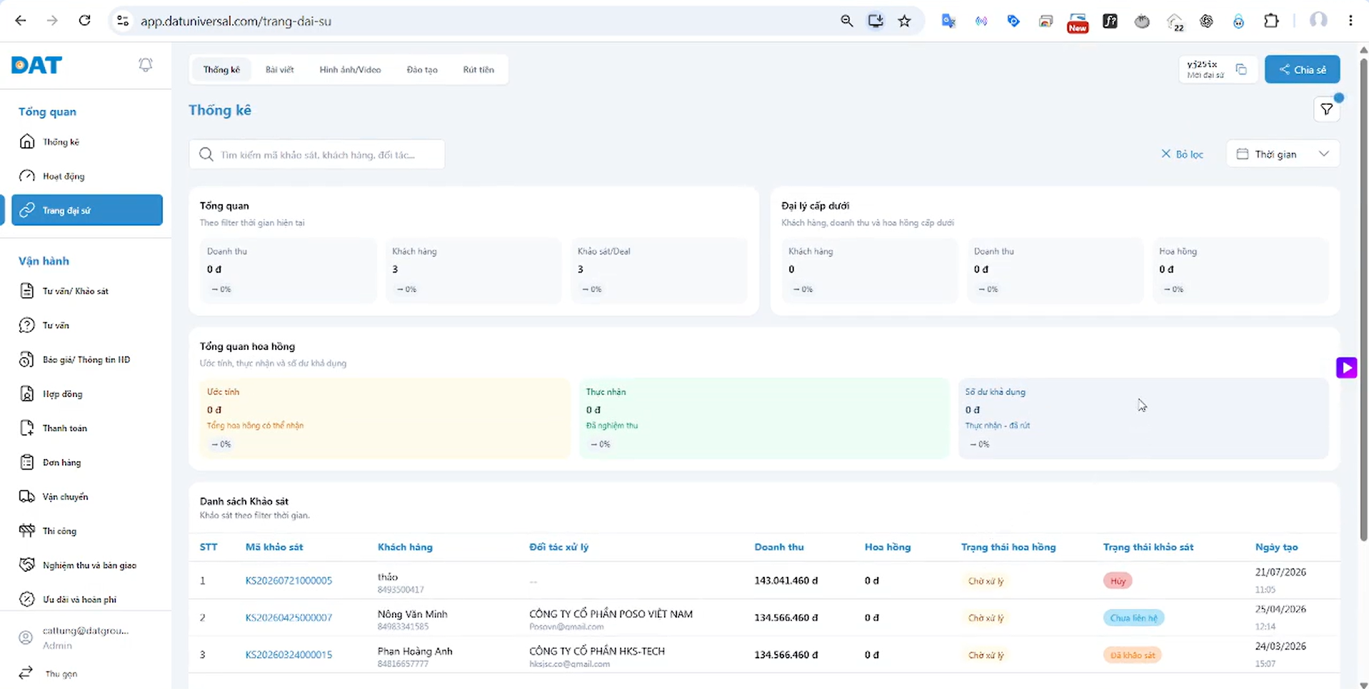Open survey KS20260425000007

[x=289, y=618]
